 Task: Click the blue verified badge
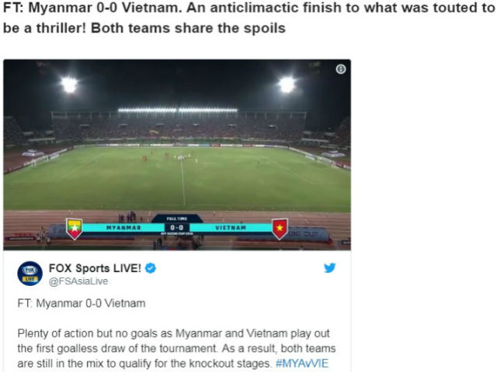pos(151,268)
